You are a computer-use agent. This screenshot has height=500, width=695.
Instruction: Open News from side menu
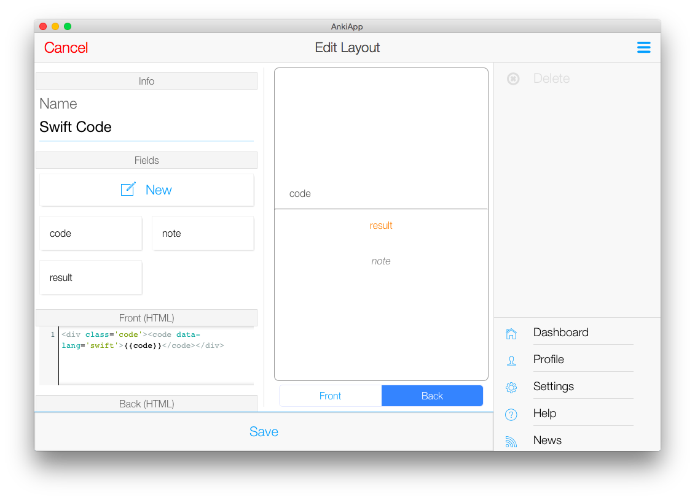[x=548, y=440]
